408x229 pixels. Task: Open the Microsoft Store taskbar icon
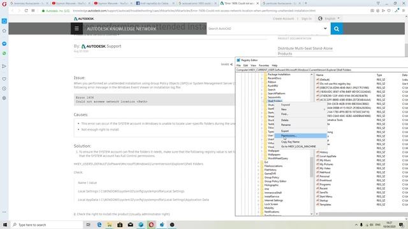pos(120,225)
